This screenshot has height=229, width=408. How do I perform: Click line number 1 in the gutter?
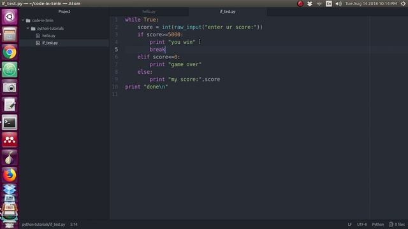pyautogui.click(x=116, y=20)
